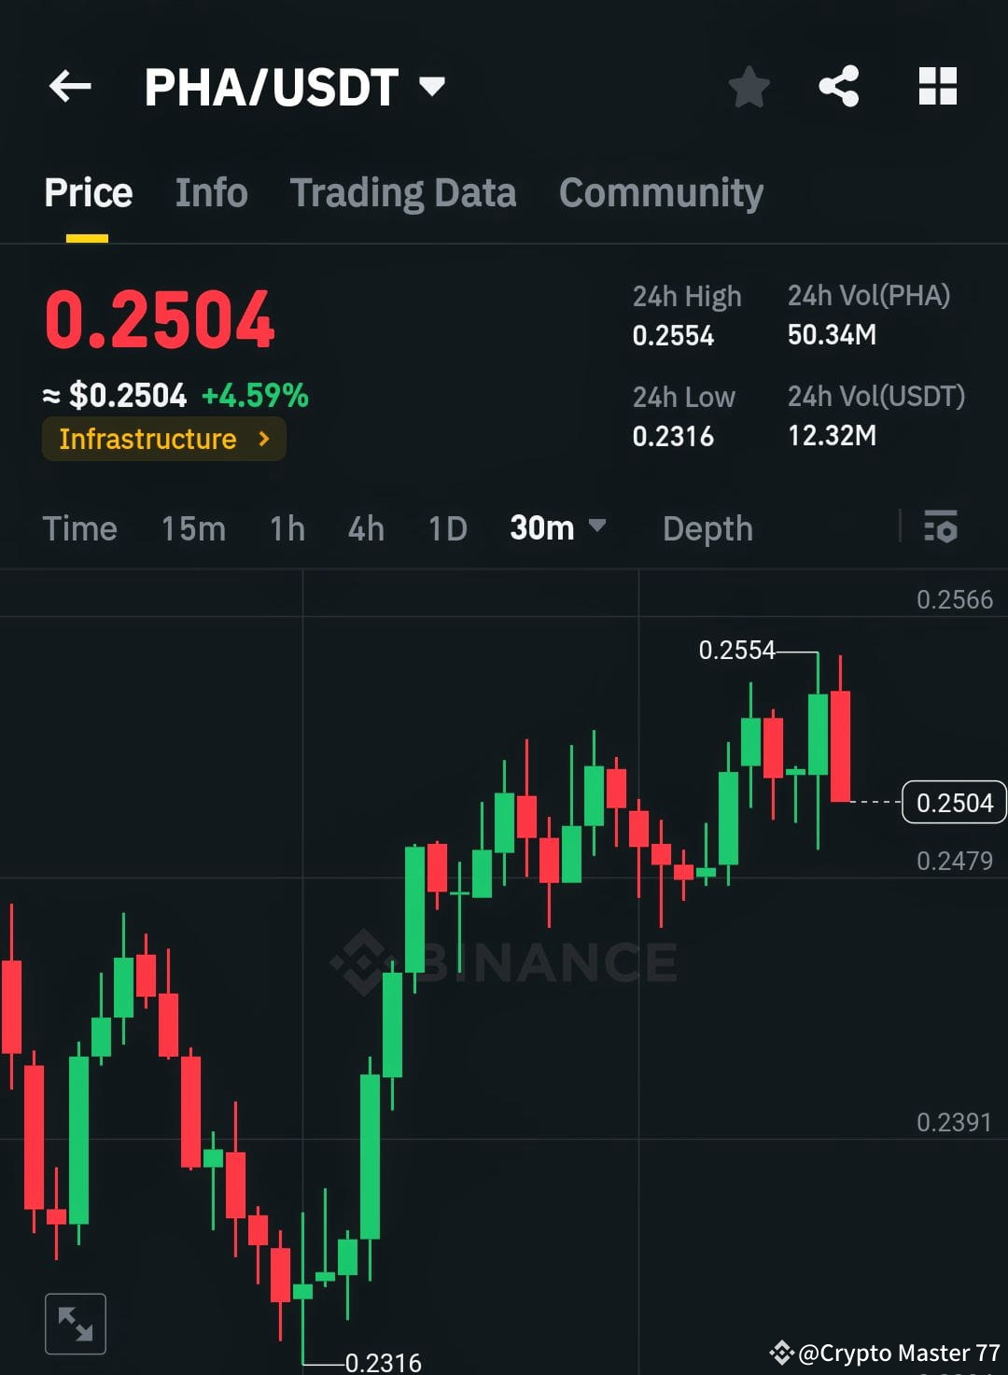The width and height of the screenshot is (1008, 1375).
Task: Select the 15m chart interval
Action: (191, 528)
